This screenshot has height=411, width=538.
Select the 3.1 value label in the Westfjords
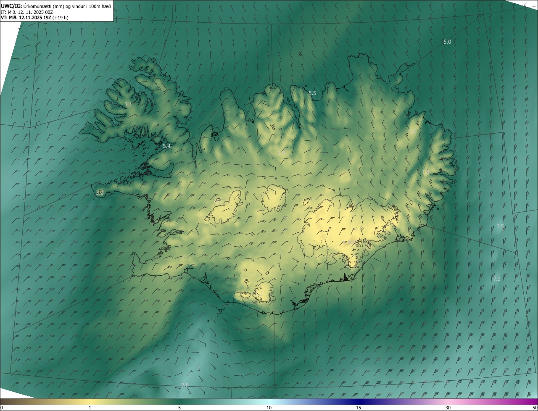pos(128,105)
